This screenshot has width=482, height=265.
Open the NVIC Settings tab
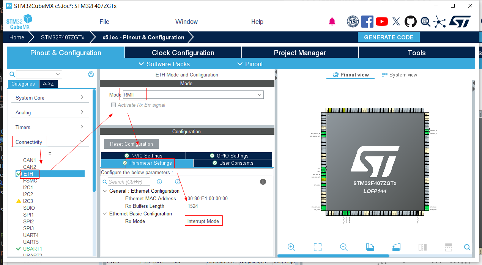point(143,156)
